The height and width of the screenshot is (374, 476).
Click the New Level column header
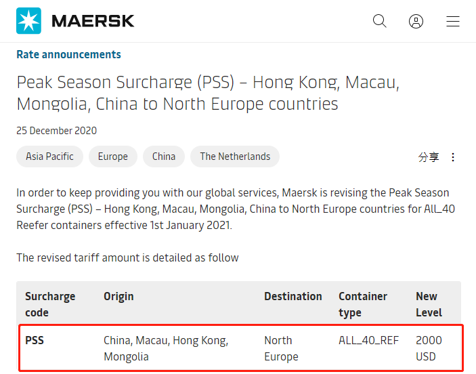click(x=429, y=304)
